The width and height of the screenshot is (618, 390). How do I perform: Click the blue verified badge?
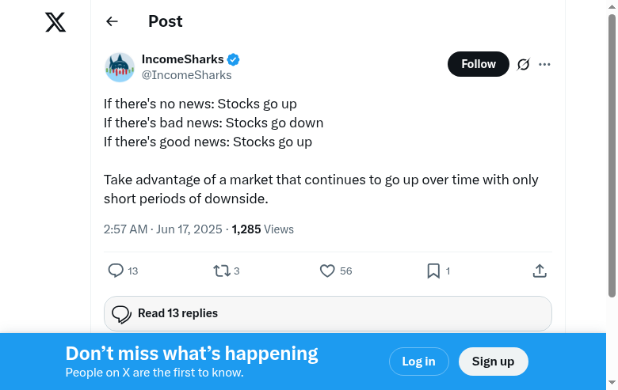click(x=234, y=59)
